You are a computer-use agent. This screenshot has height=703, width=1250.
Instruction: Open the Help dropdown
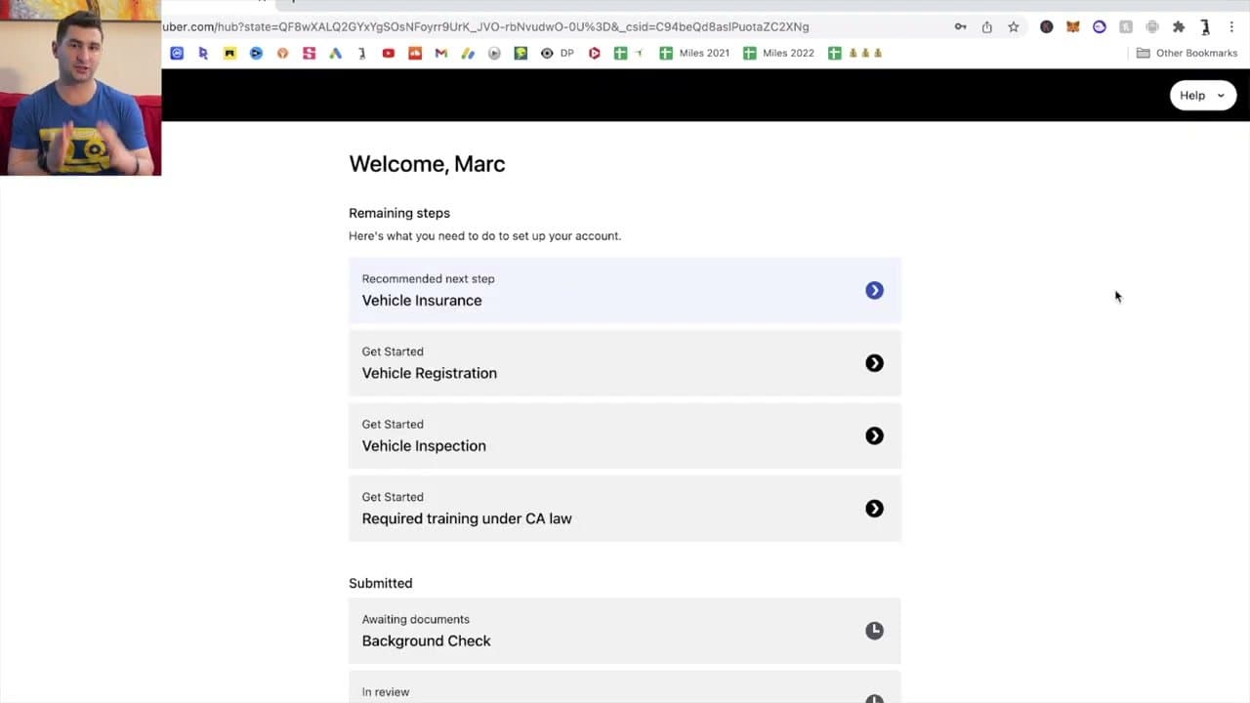pyautogui.click(x=1202, y=95)
